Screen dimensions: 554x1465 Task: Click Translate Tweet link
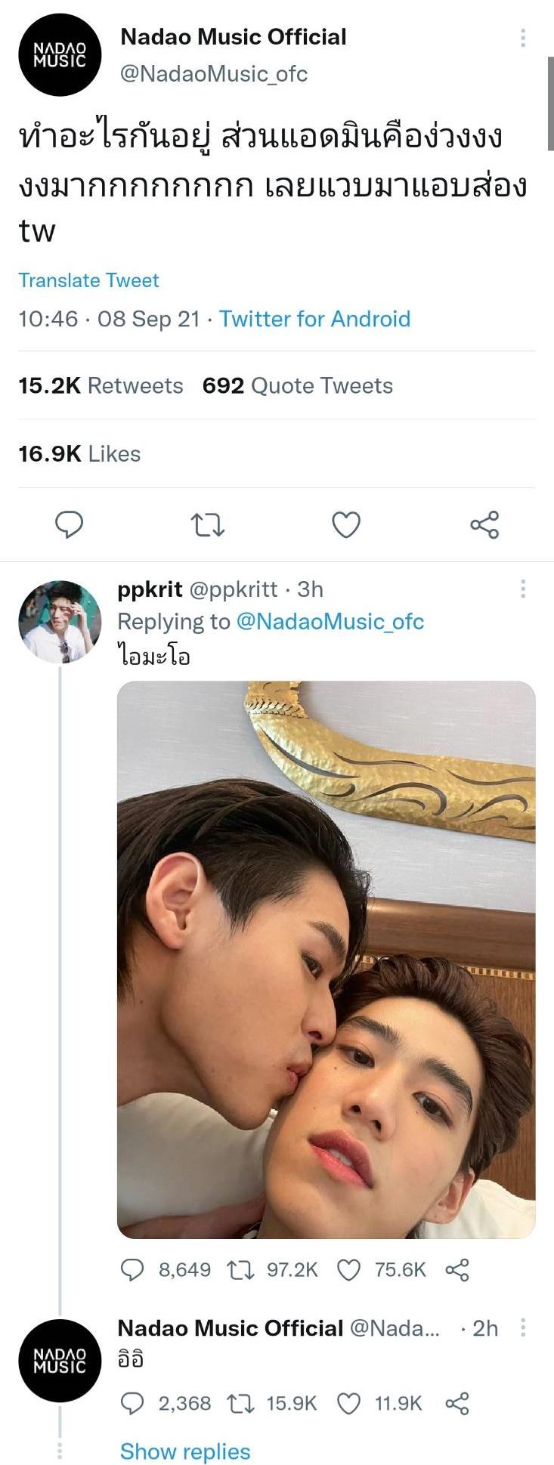88,280
